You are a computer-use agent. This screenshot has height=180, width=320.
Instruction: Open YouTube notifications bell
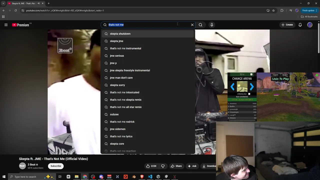click(300, 25)
